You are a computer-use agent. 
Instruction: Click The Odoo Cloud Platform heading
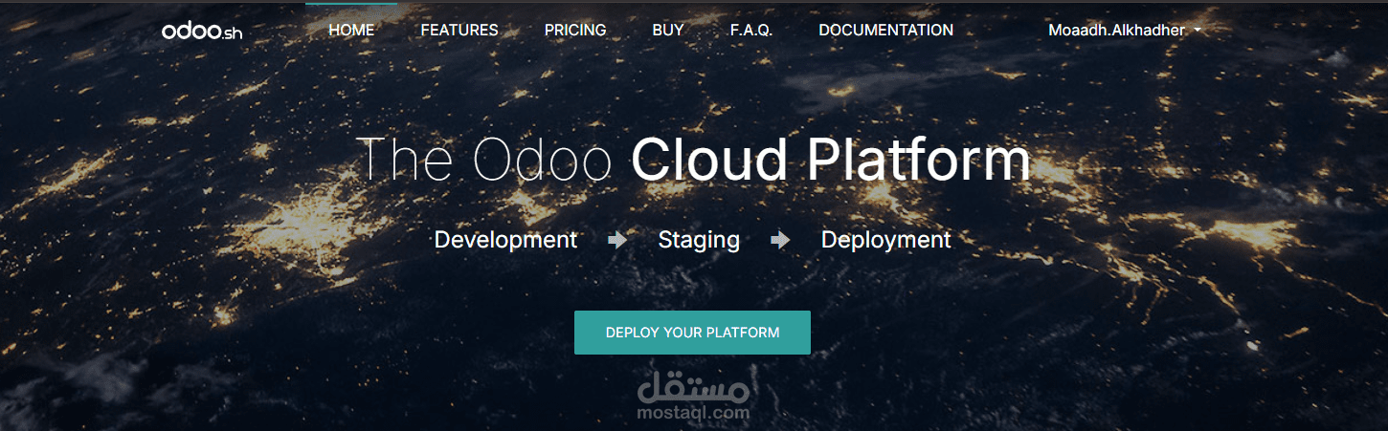click(x=693, y=160)
